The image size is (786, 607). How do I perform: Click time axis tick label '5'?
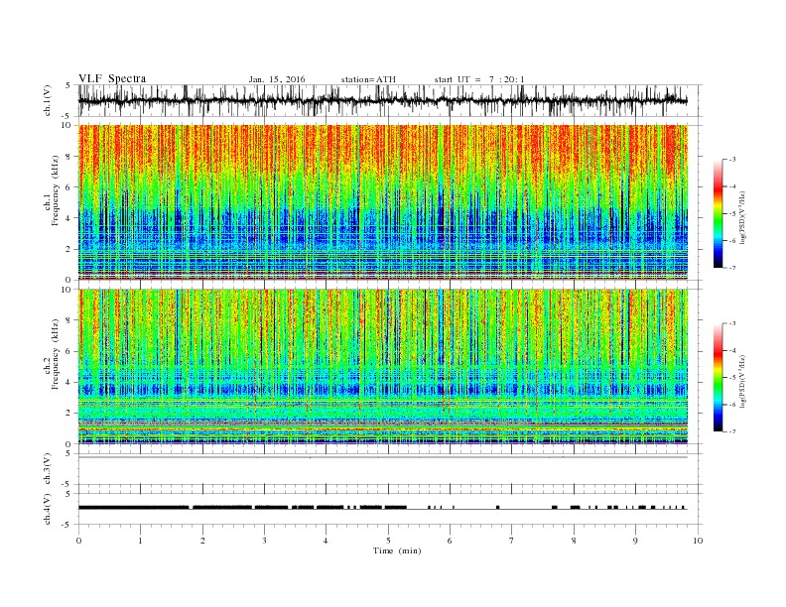[388, 541]
